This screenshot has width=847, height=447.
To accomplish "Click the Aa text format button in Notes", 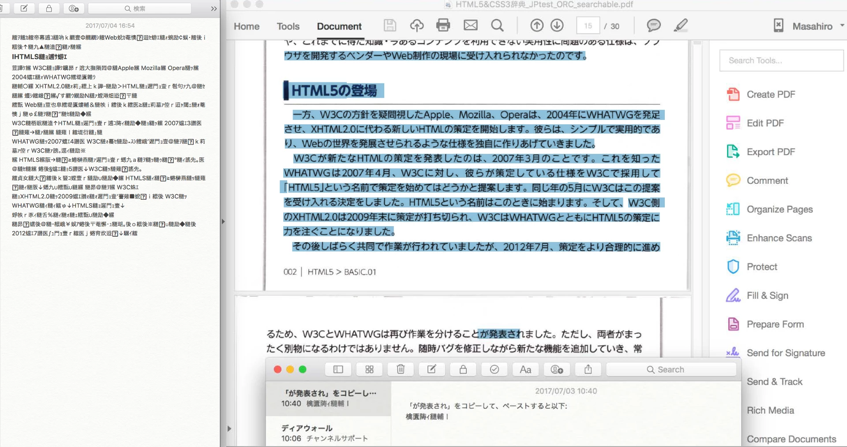I will point(525,369).
